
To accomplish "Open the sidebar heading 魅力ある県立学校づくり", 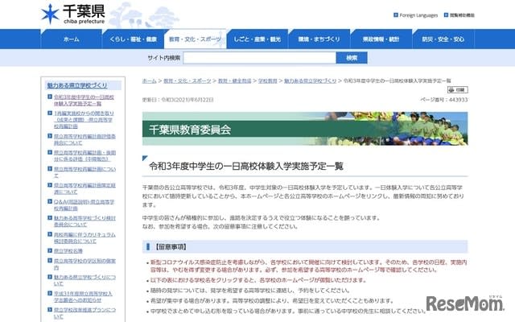I will click(77, 85).
